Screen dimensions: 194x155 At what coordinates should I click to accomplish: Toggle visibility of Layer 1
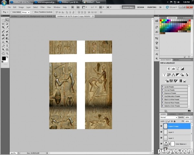(x=161, y=138)
